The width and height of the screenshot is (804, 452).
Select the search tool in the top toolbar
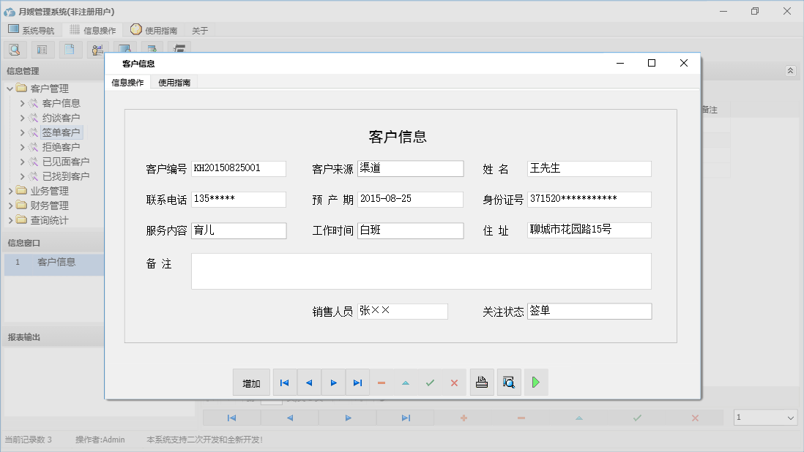[15, 49]
